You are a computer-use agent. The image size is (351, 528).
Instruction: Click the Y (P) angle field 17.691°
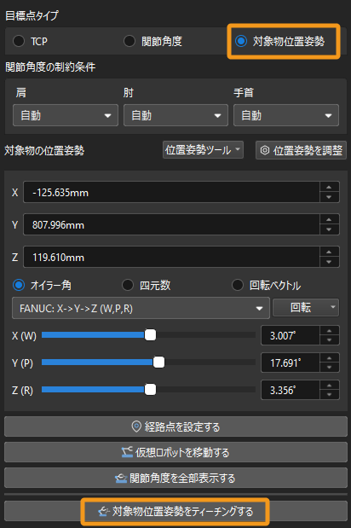291,363
